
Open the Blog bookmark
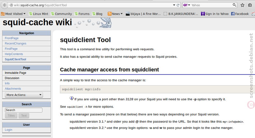click(x=97, y=14)
